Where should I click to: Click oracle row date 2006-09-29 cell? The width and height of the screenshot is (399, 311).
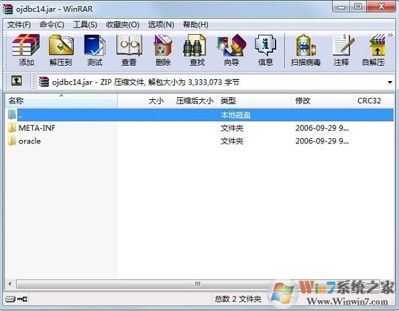[x=322, y=141]
